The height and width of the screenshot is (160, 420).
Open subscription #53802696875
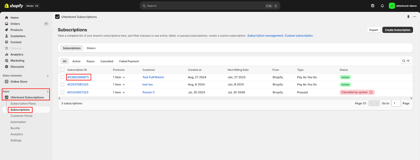[x=78, y=77]
